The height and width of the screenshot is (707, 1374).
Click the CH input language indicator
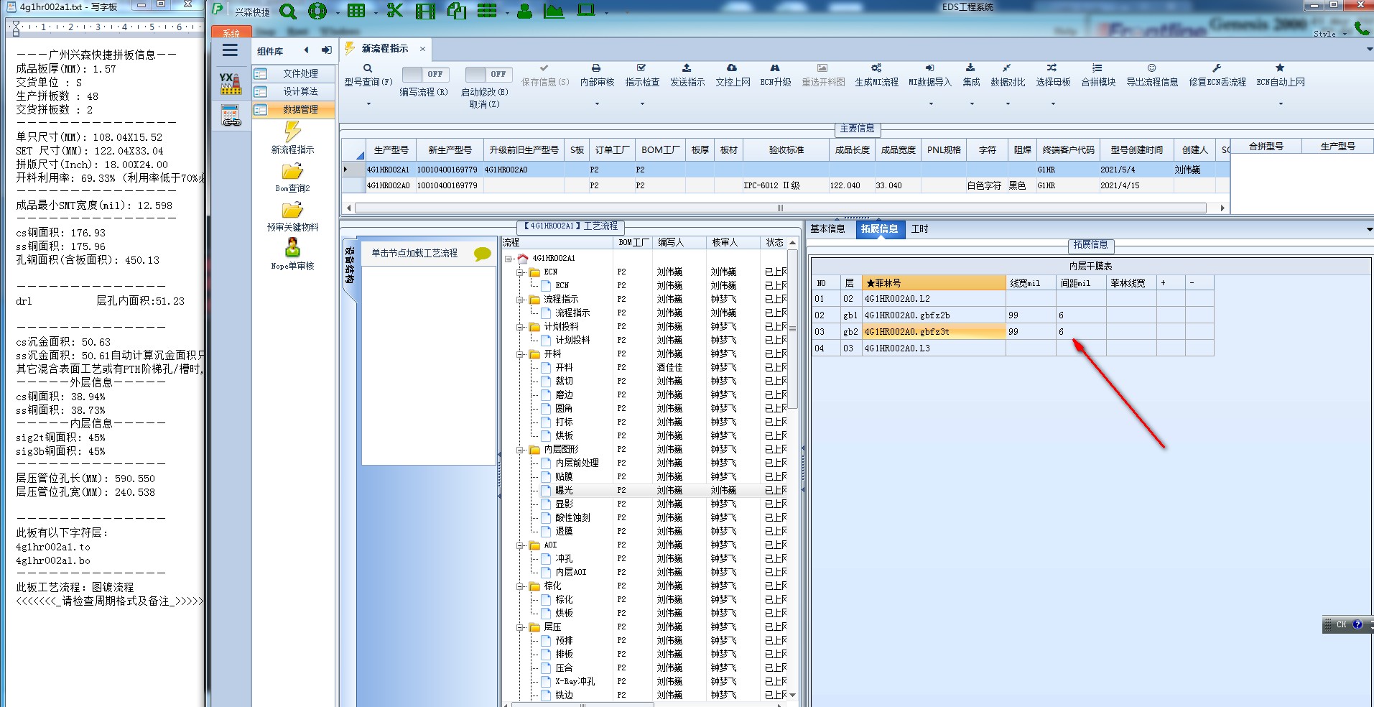pos(1341,624)
